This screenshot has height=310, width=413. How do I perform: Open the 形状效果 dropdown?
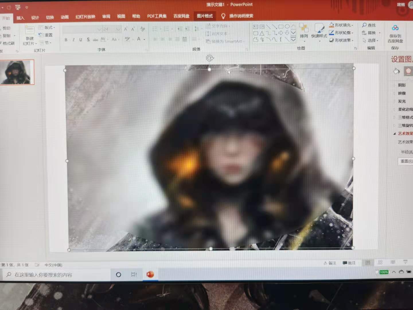(341, 40)
